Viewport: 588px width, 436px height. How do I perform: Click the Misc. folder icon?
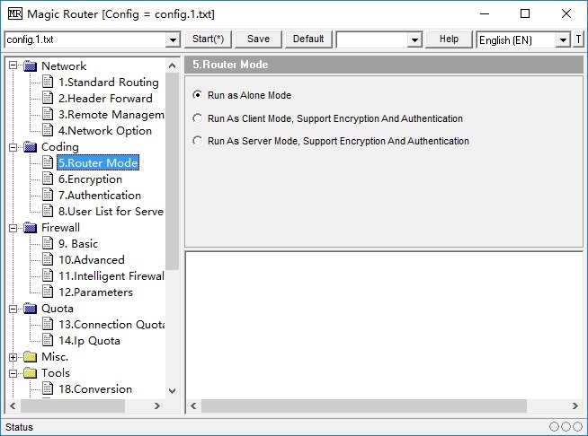31,357
